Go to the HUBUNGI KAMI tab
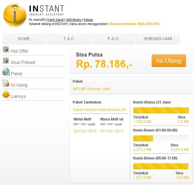194x185 pixels. click(158, 38)
